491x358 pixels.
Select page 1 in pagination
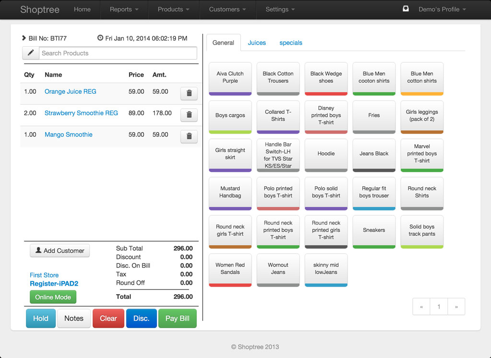tap(439, 307)
